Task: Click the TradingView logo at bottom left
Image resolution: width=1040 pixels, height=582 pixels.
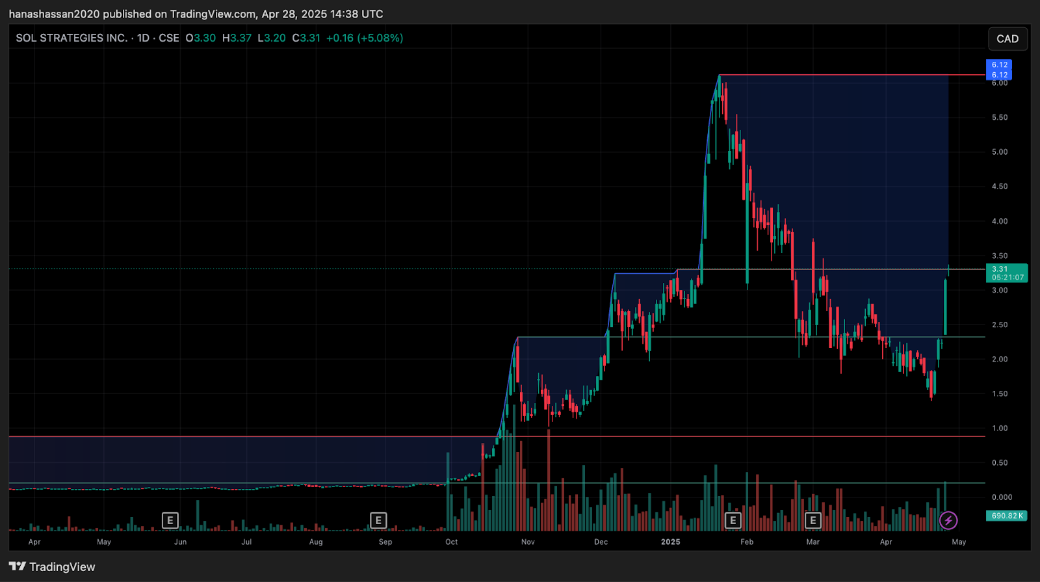Action: [52, 567]
